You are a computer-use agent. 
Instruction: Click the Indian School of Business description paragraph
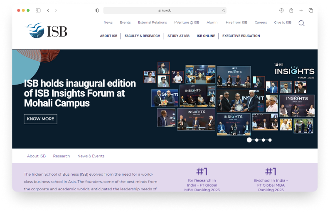pyautogui.click(x=91, y=182)
